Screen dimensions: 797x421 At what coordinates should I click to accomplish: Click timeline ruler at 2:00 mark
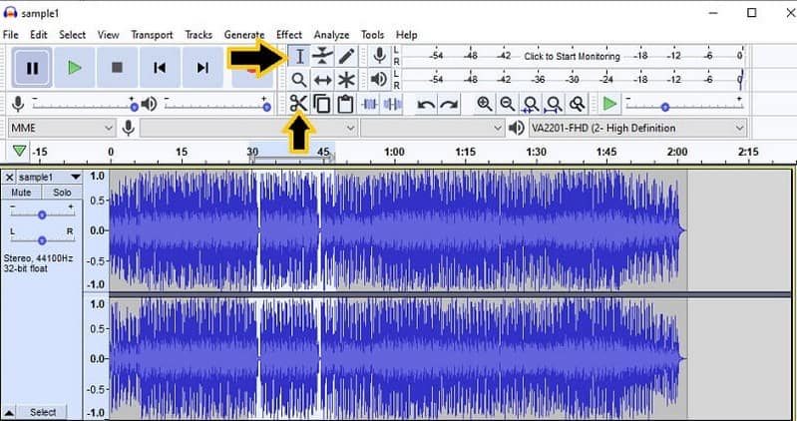point(677,152)
